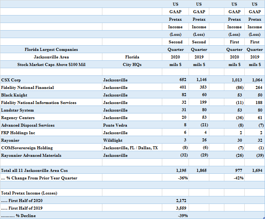Screen dimensions: 265x219
Task: Click Black Knight Q2 2019 value 60
Action: [204, 95]
